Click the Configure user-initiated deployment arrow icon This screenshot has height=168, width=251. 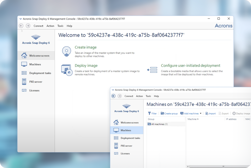(152, 70)
